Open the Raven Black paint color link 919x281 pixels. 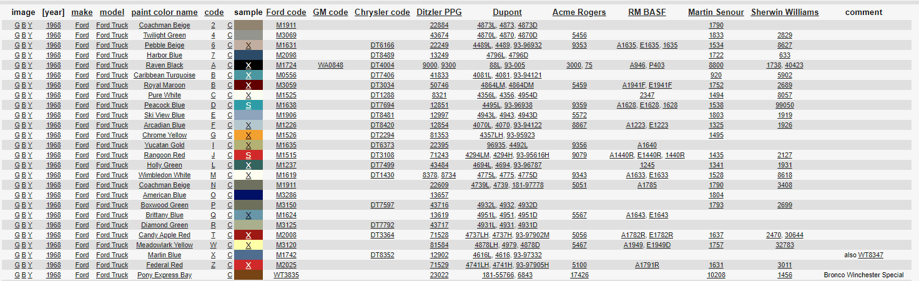point(164,66)
